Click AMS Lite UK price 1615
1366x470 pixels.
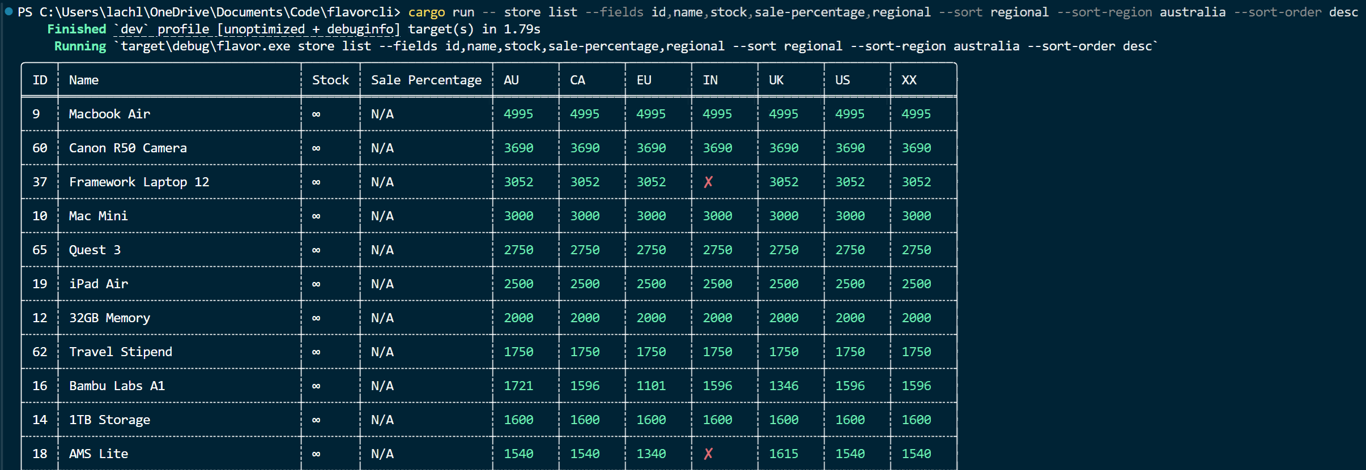(x=784, y=454)
